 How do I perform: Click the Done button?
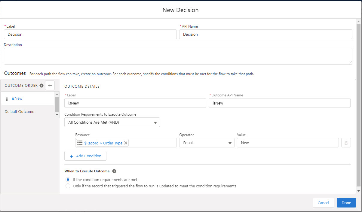click(x=346, y=203)
